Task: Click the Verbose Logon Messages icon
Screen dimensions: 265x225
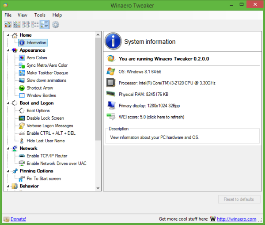Action: pyautogui.click(x=22, y=126)
